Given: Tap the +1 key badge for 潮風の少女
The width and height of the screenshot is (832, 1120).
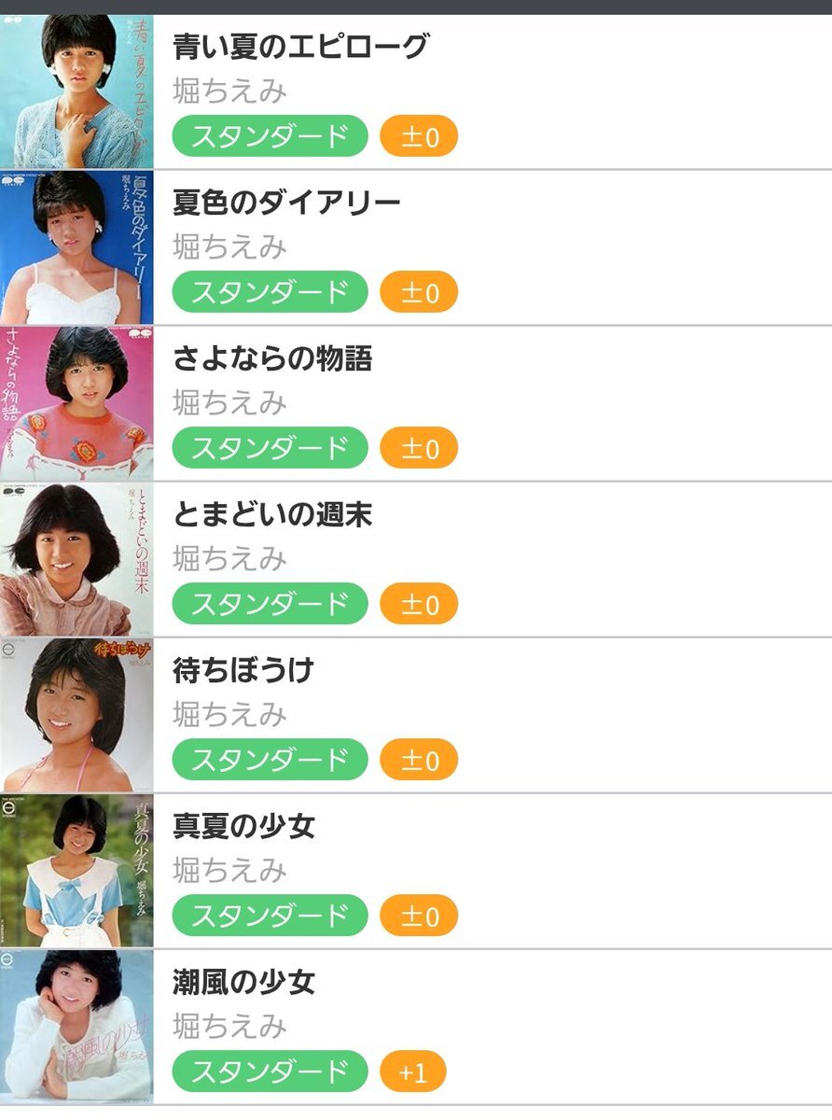Looking at the screenshot, I should [x=413, y=1071].
